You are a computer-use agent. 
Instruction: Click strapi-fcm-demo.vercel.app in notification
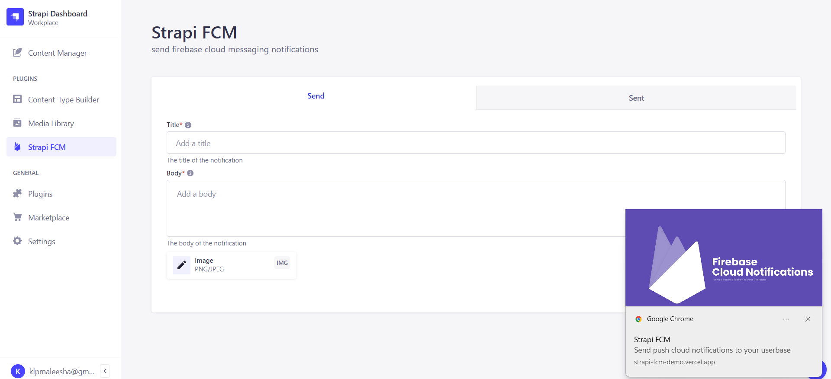674,362
